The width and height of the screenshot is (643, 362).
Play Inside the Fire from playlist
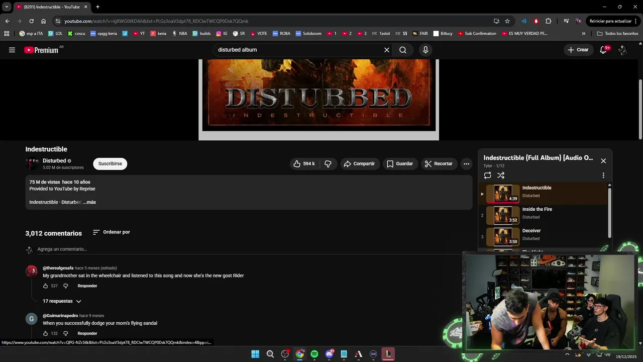pyautogui.click(x=544, y=215)
